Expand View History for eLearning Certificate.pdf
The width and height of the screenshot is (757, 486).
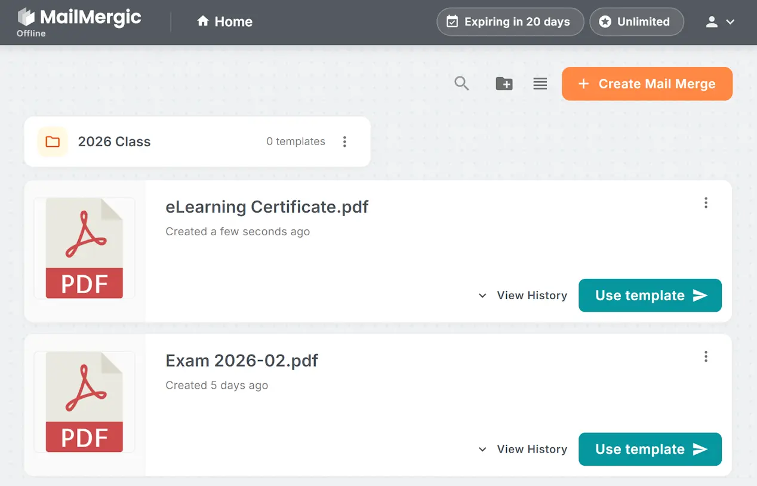523,296
